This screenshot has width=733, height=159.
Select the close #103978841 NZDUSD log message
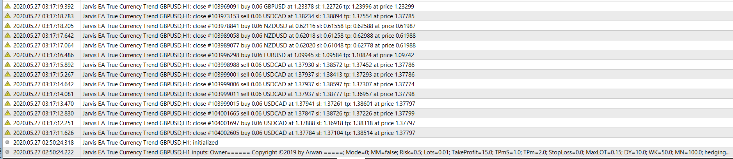[249, 26]
